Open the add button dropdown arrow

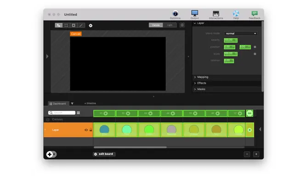coord(54,154)
